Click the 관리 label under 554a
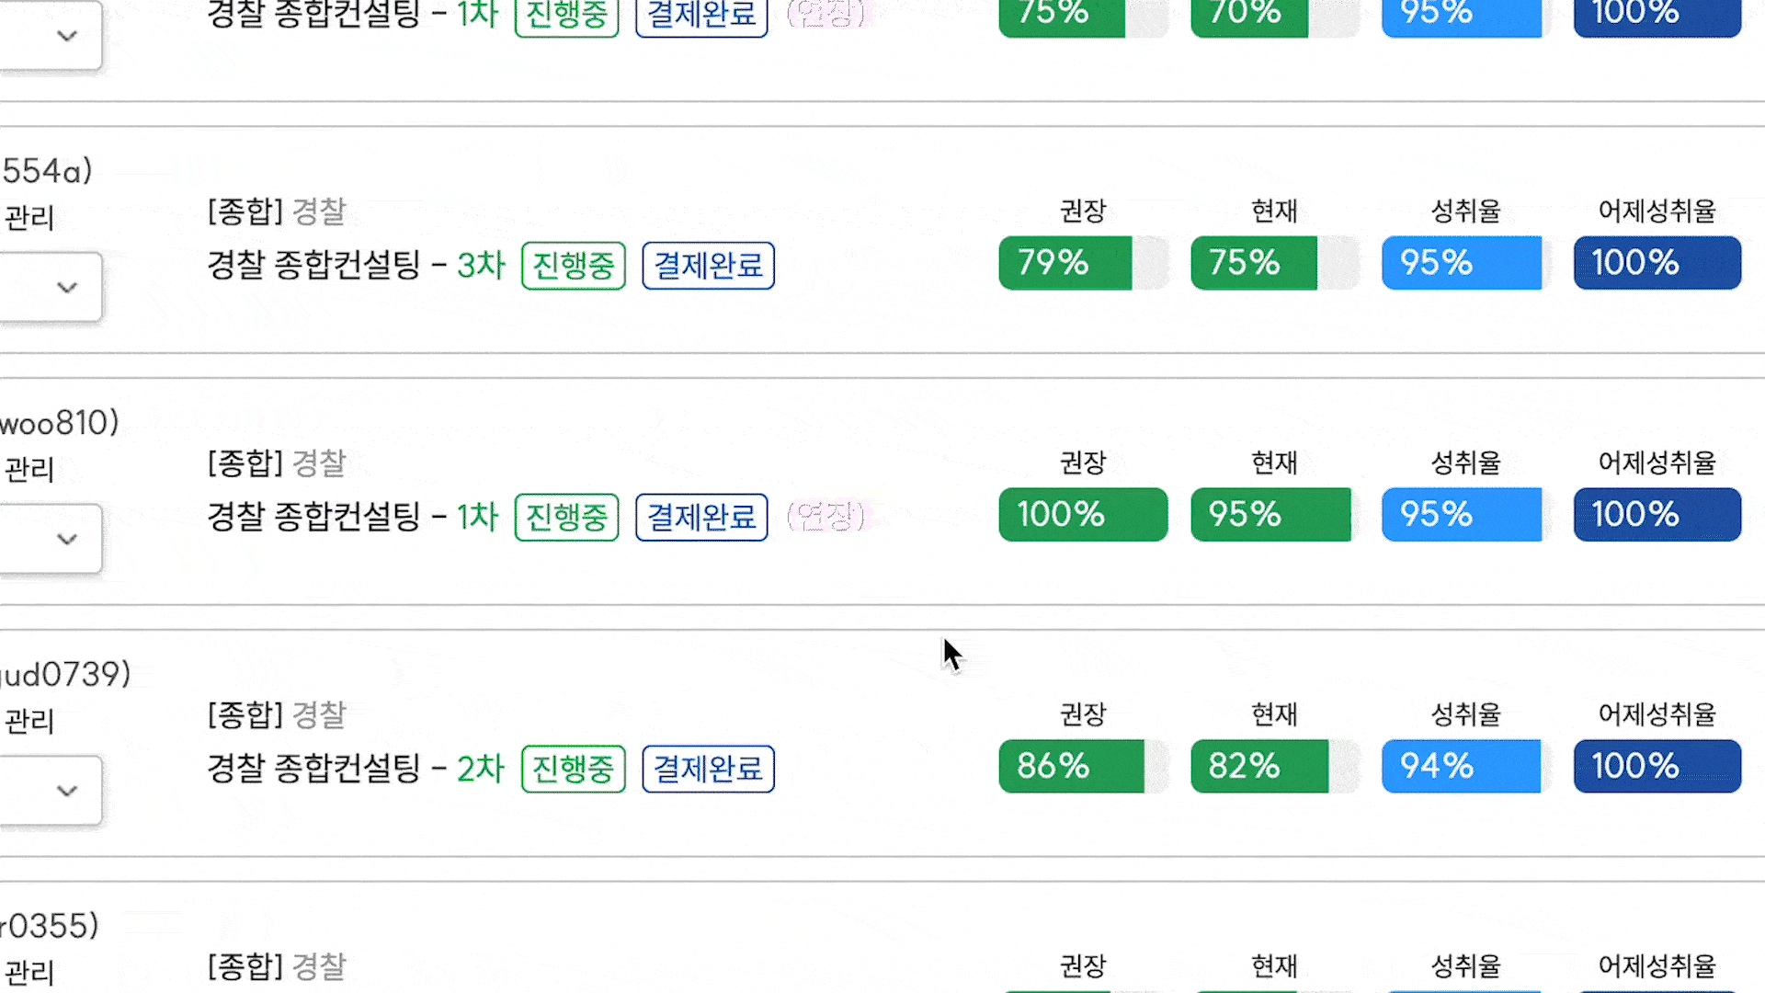Image resolution: width=1765 pixels, height=993 pixels. (29, 218)
